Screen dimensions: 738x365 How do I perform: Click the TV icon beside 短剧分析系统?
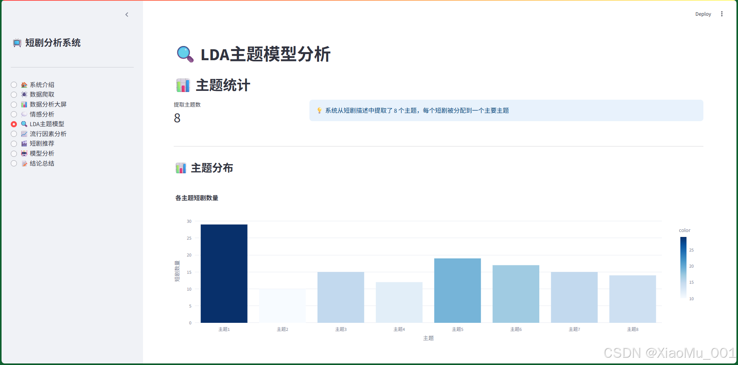17,43
